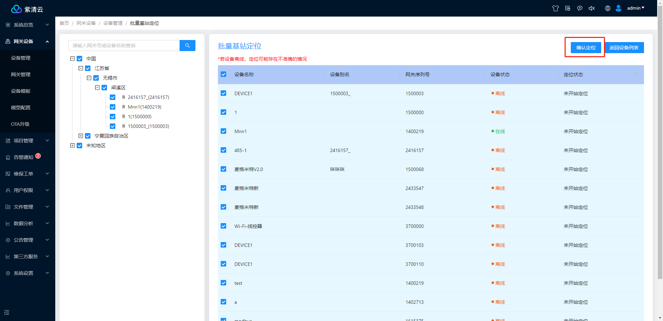This screenshot has width=663, height=321.
Task: Go to 首页 breadcrumb link
Action: coord(64,23)
